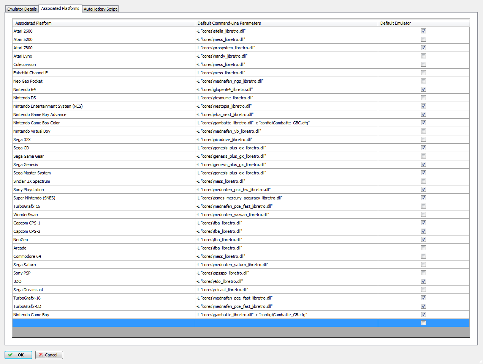
Task: Edit the picodrive_libretro.dll parameter cell
Action: coord(287,140)
